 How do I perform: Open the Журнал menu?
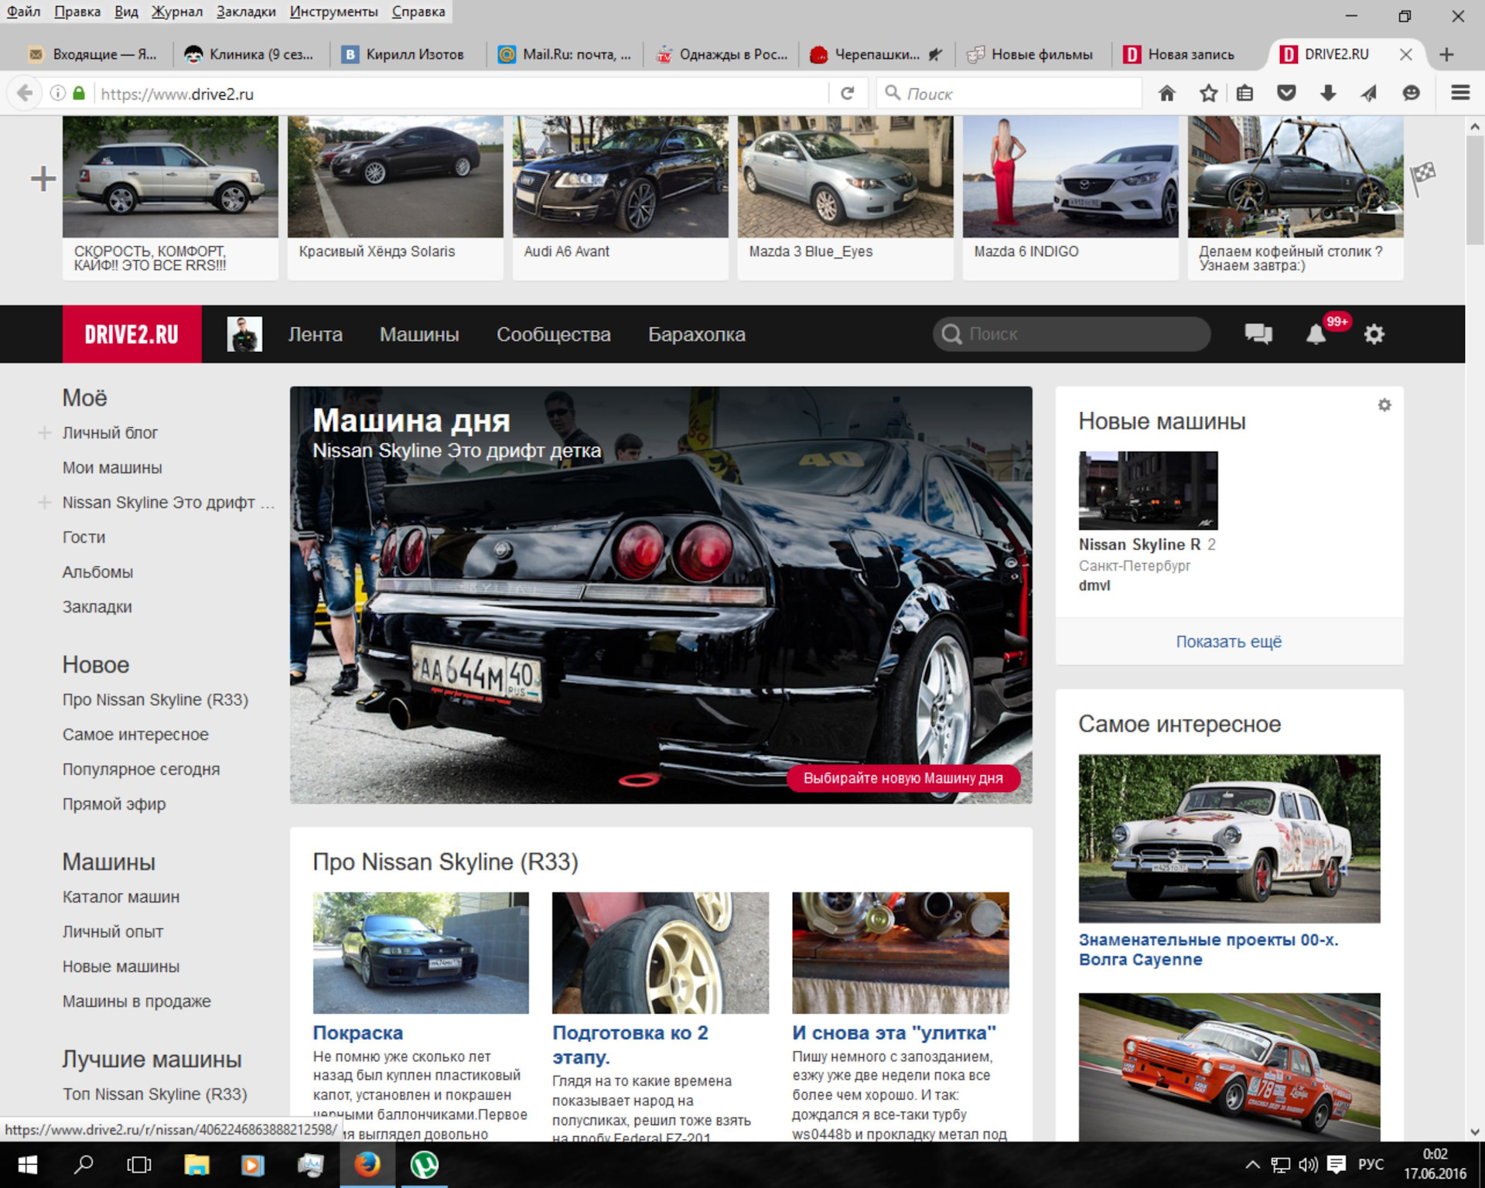[x=176, y=12]
